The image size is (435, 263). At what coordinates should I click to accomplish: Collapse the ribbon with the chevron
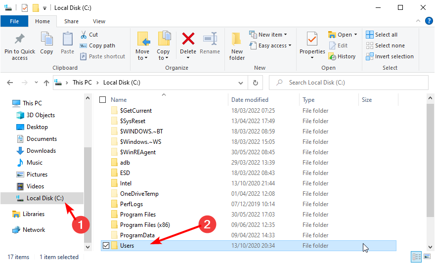pos(418,21)
